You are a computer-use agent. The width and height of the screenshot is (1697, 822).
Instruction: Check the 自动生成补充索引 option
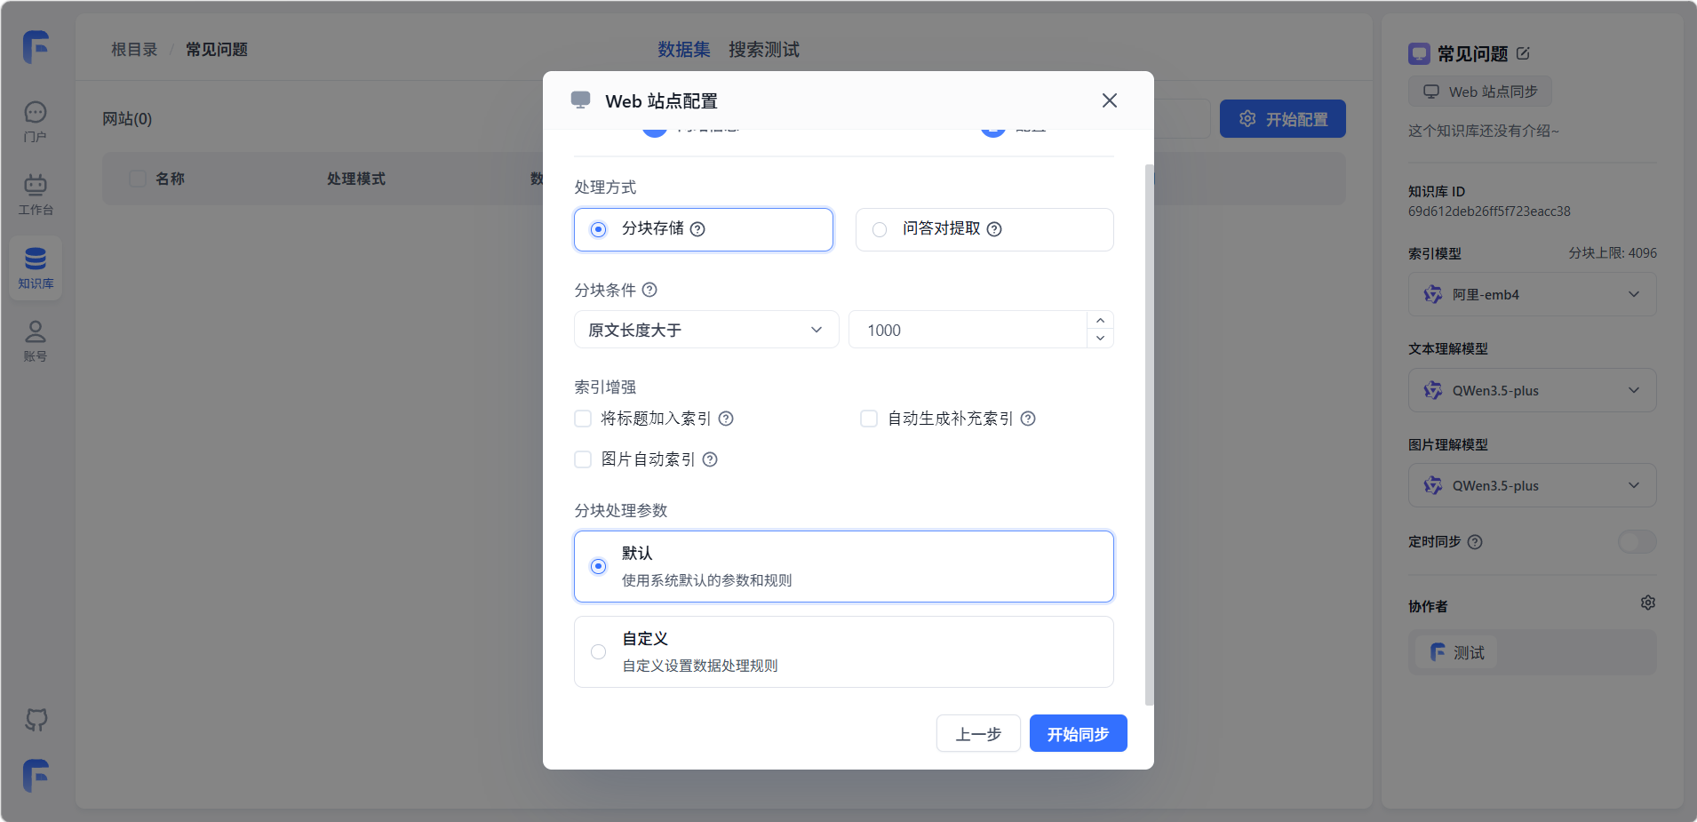tap(869, 419)
